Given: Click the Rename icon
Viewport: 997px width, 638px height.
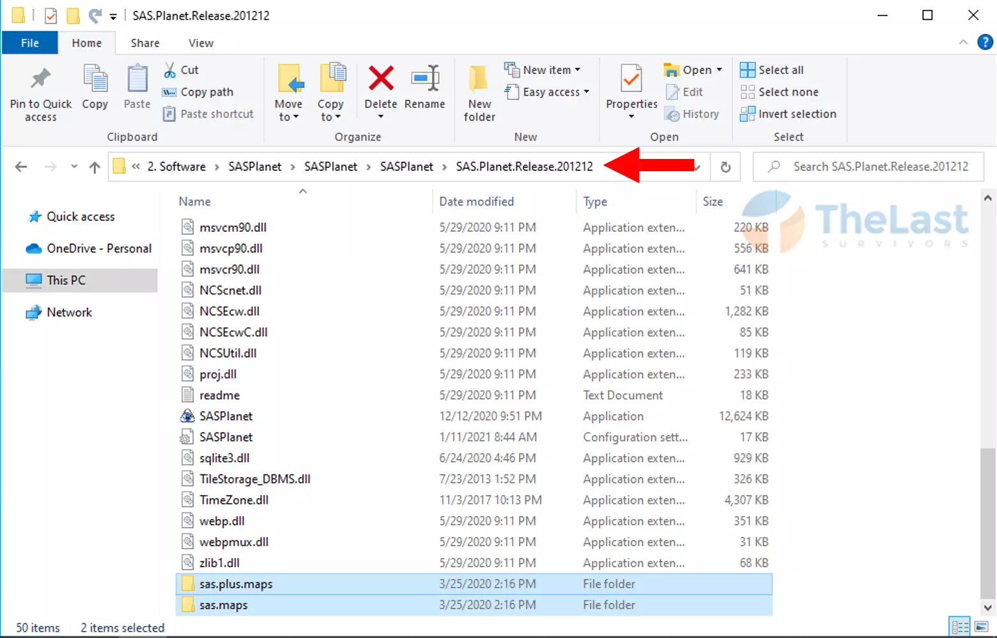Looking at the screenshot, I should (x=425, y=79).
